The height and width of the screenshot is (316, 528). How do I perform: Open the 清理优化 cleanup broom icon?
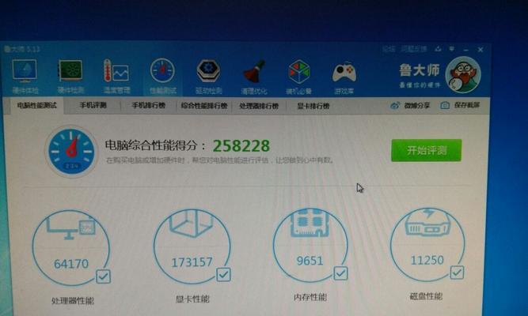(254, 72)
